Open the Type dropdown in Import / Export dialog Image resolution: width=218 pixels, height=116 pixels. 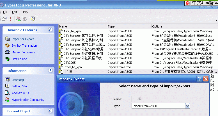[x=187, y=106]
